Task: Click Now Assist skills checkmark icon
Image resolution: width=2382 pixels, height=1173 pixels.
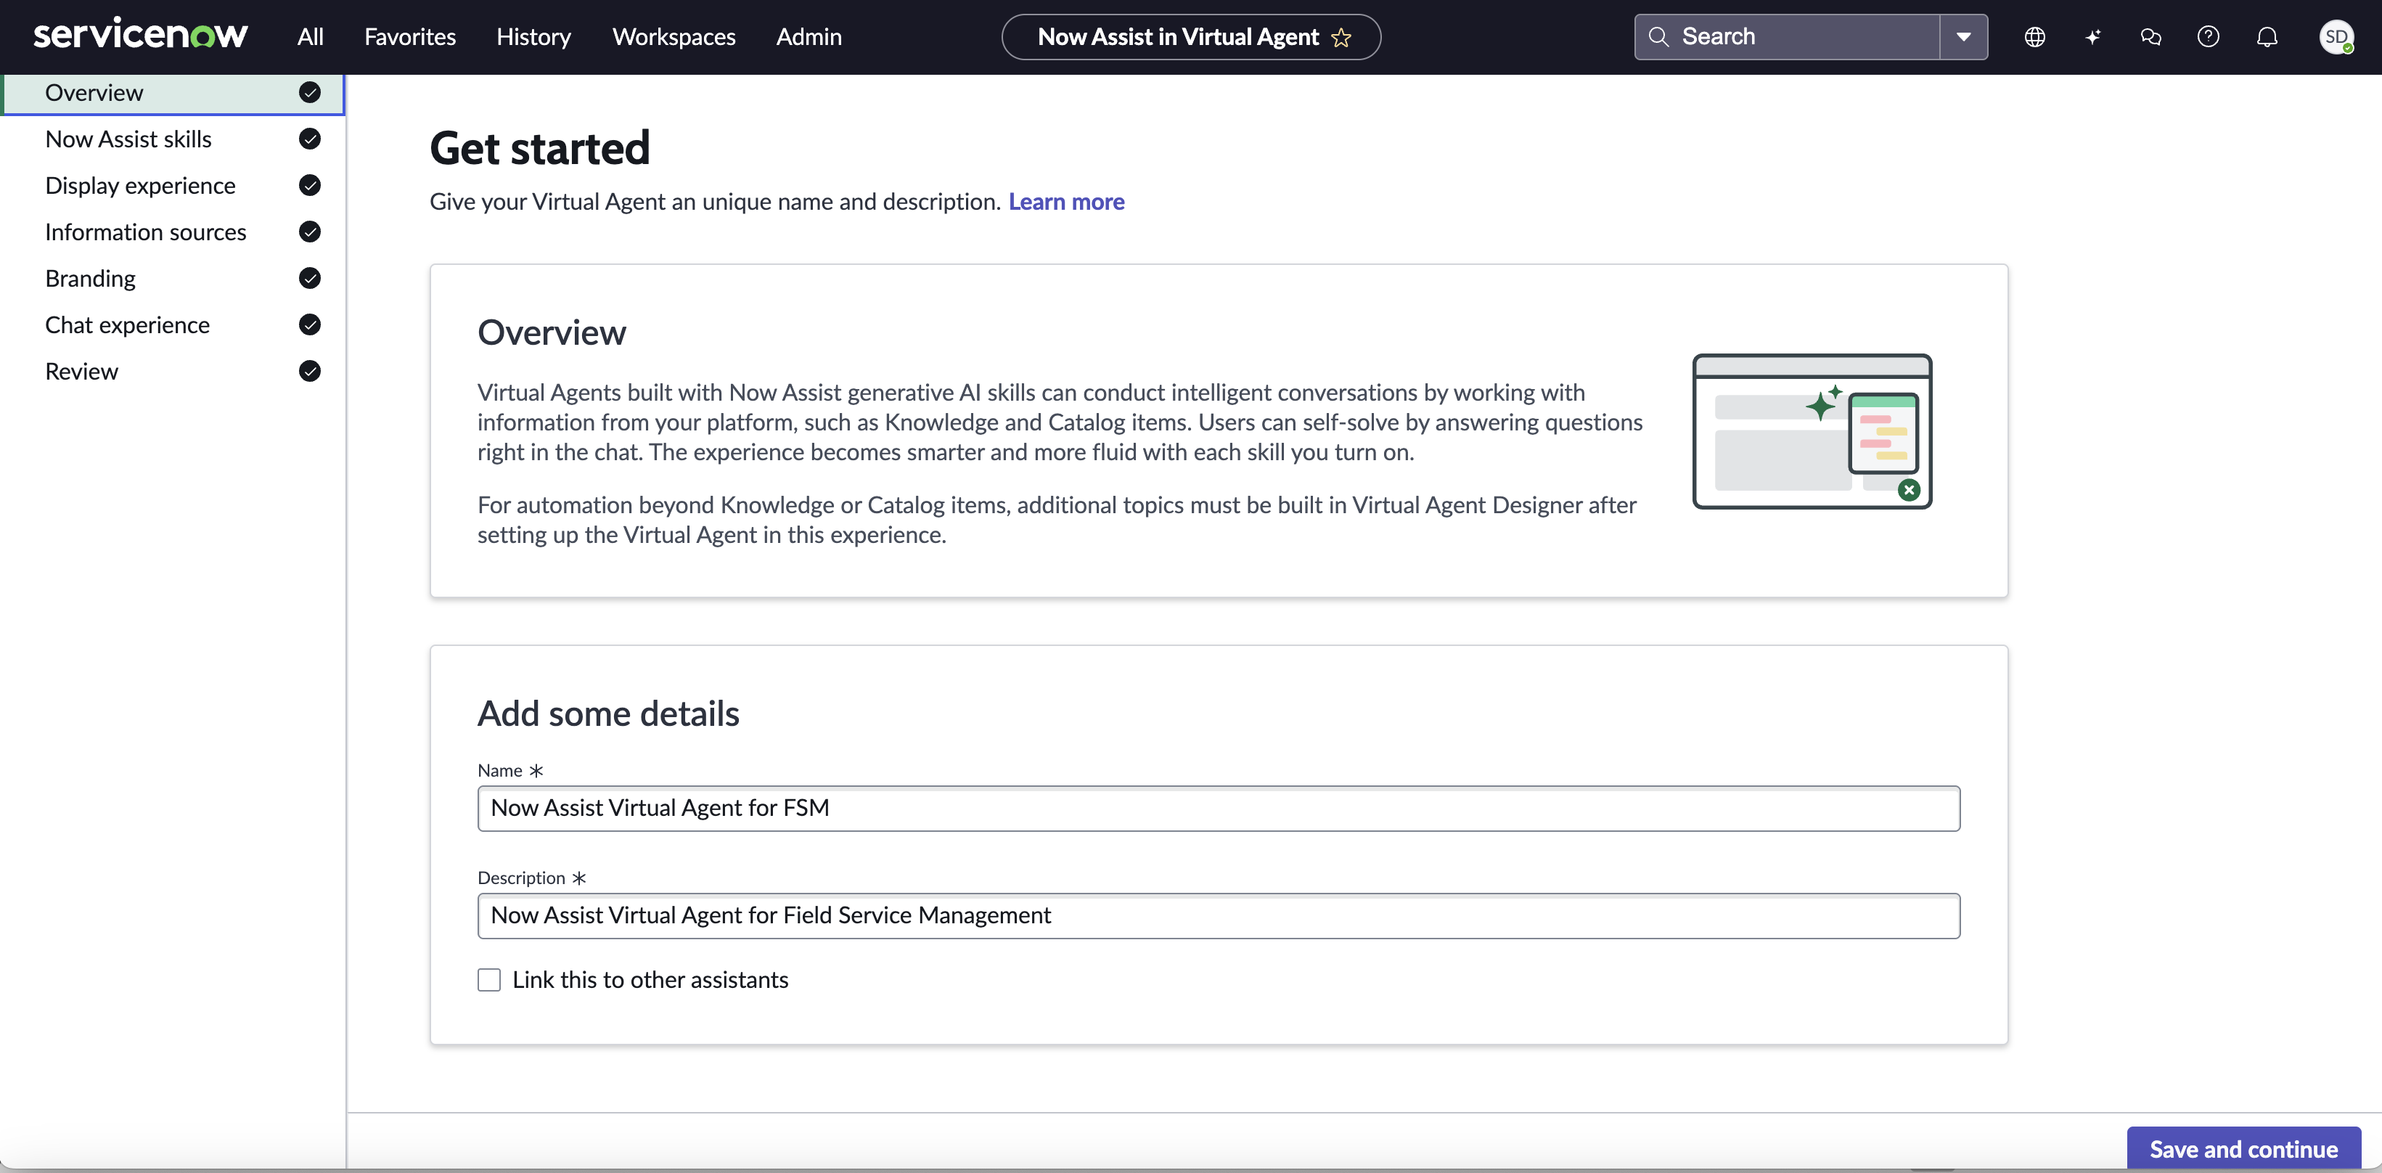Action: (x=310, y=139)
